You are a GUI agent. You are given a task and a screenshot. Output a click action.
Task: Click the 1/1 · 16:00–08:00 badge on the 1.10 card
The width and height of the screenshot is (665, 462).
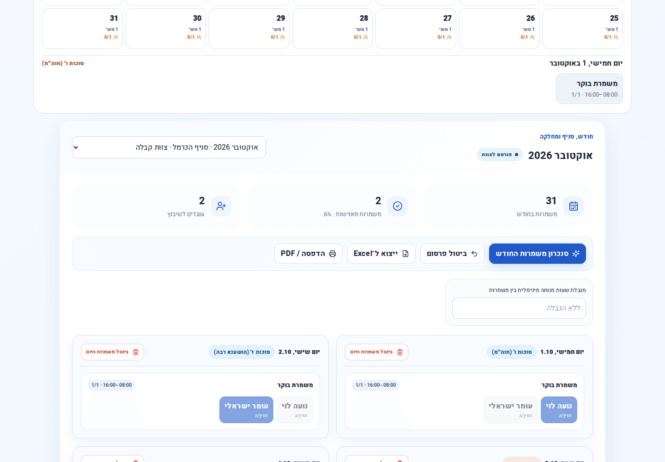point(376,385)
